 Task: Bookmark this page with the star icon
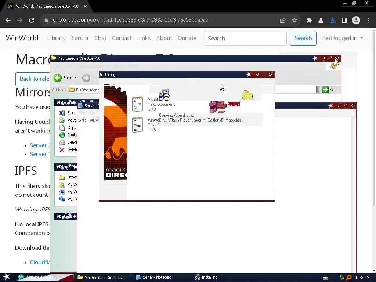point(294,21)
